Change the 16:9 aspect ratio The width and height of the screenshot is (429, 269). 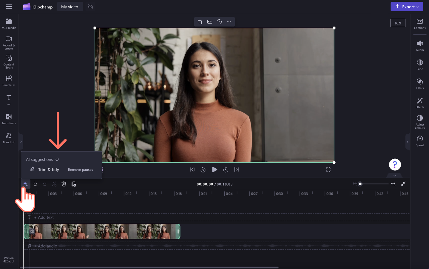pos(398,23)
